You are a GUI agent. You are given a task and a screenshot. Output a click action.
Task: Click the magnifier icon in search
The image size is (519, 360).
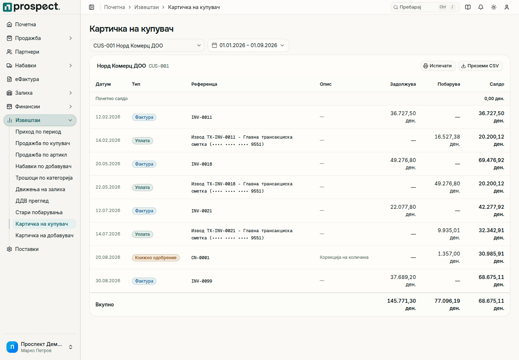[396, 7]
